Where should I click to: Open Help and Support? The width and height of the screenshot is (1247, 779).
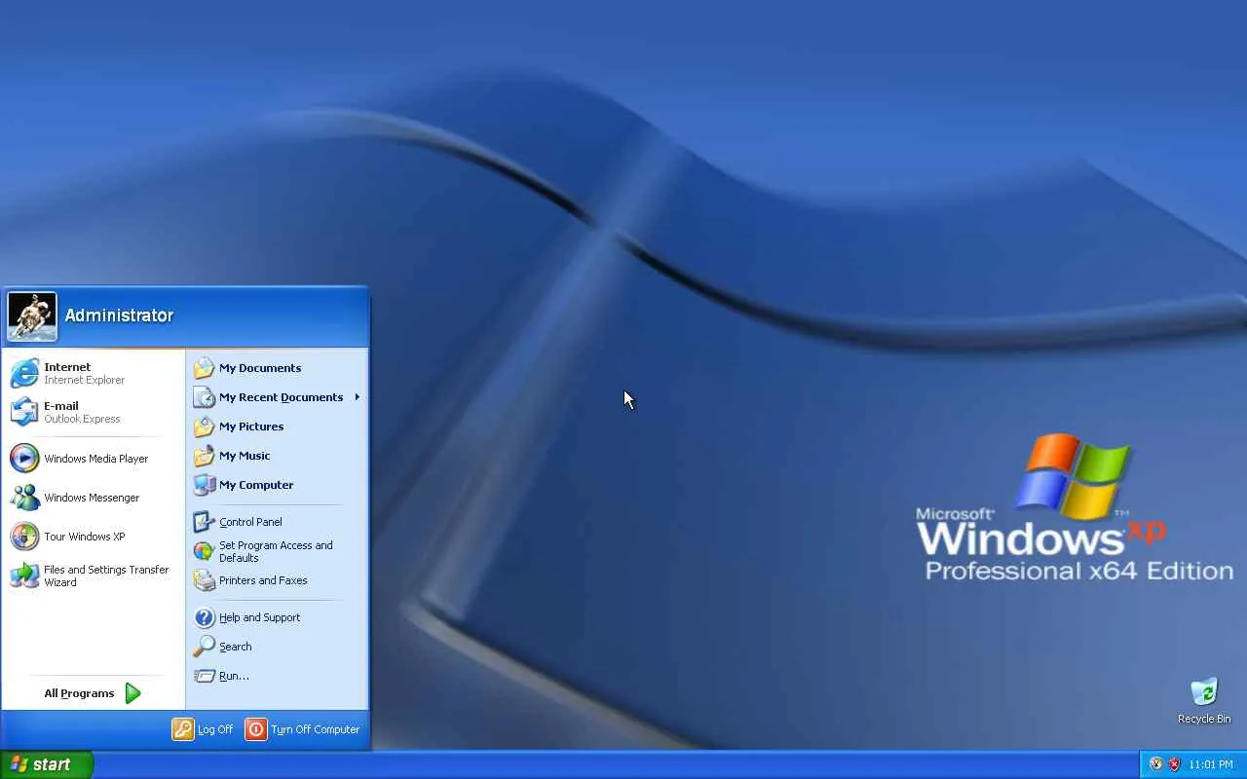pyautogui.click(x=277, y=617)
